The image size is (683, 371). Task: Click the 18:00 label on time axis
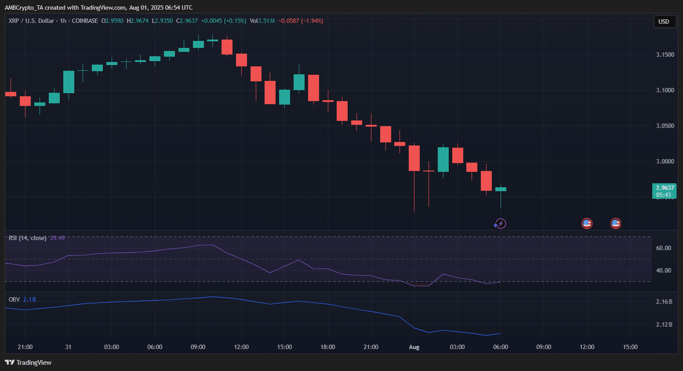(x=327, y=347)
